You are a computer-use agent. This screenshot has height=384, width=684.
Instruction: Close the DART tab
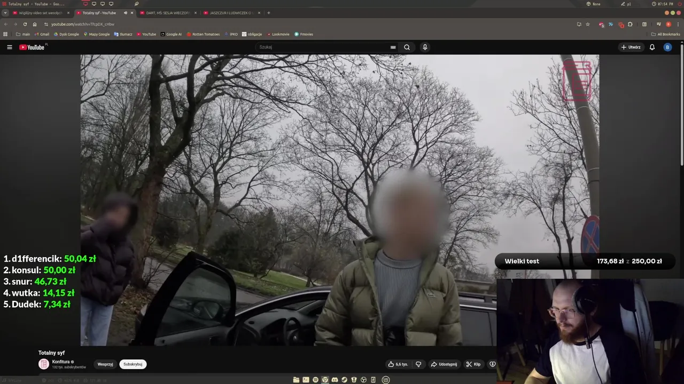coord(196,13)
